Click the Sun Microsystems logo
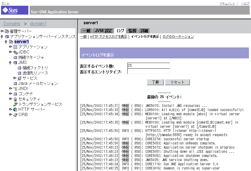Image resolution: width=251 pixels, height=171 pixels. tap(15, 10)
